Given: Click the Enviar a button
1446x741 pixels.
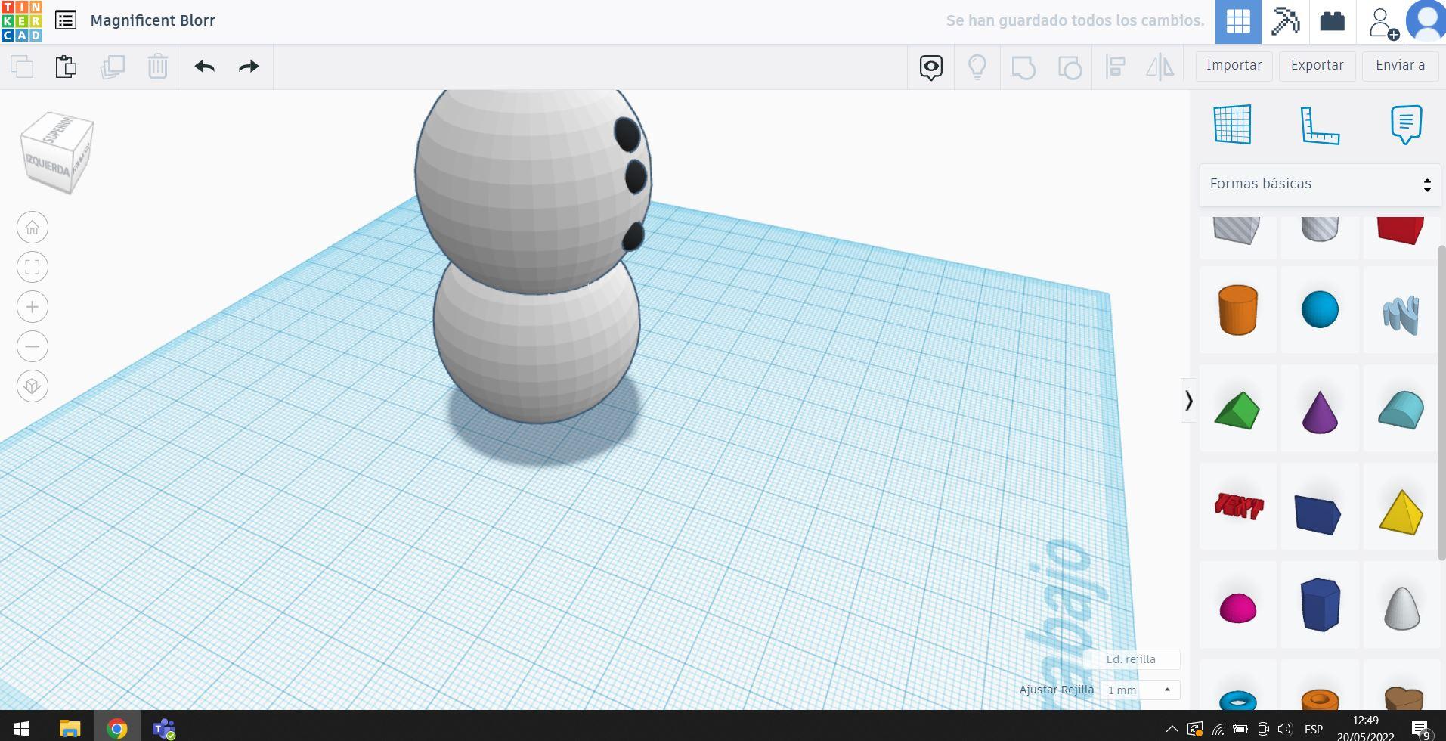Looking at the screenshot, I should (1400, 66).
